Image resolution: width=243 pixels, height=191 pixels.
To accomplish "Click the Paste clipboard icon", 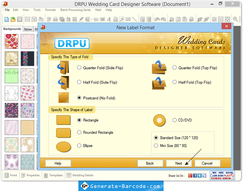I will click(x=185, y=19).
